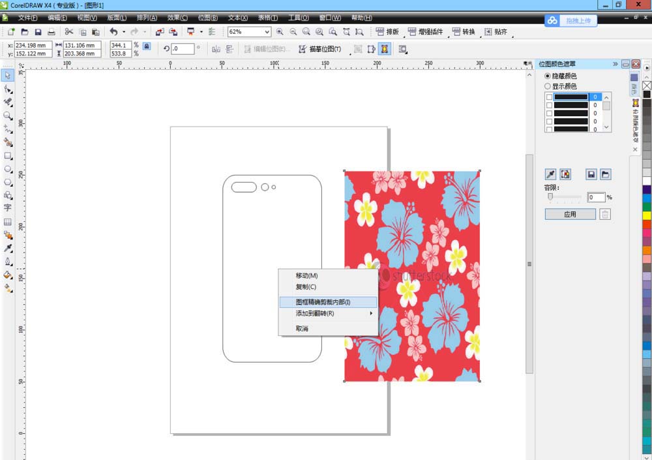Pick the color selector eyedropper in mask panel
The height and width of the screenshot is (460, 652).
[x=550, y=174]
